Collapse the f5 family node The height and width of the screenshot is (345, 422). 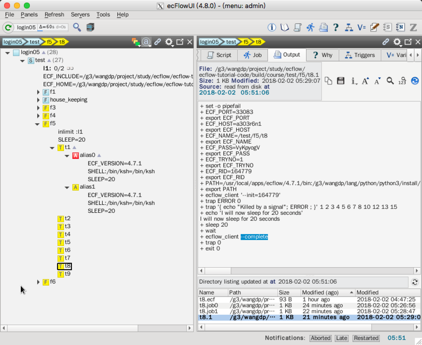pos(38,124)
